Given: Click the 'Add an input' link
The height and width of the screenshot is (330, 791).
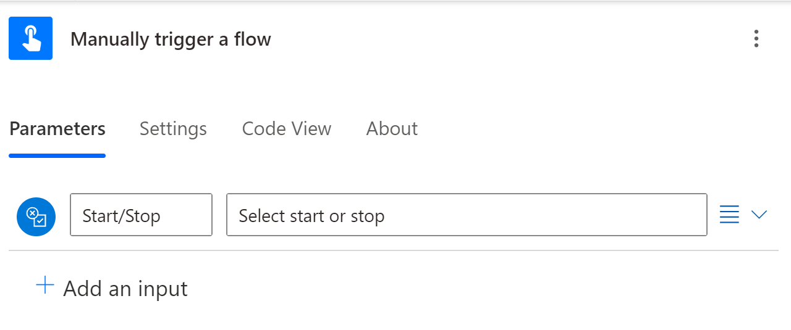Looking at the screenshot, I should tap(125, 288).
